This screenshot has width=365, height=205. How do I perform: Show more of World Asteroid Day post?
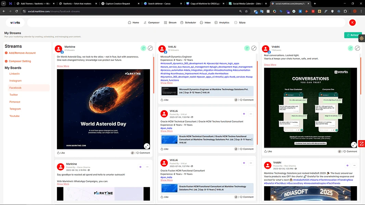click(x=63, y=66)
